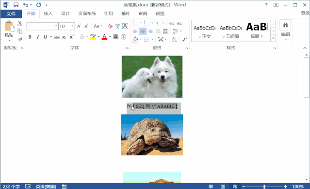Switch to the 引用 References tab
The height and width of the screenshot is (189, 310).
coord(108,14)
